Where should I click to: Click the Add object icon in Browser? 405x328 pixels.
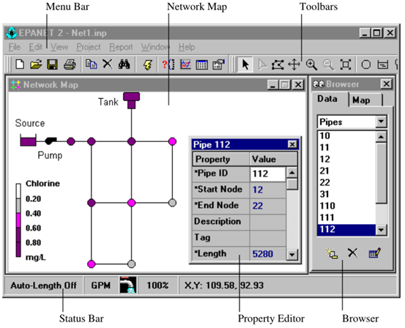click(x=332, y=253)
